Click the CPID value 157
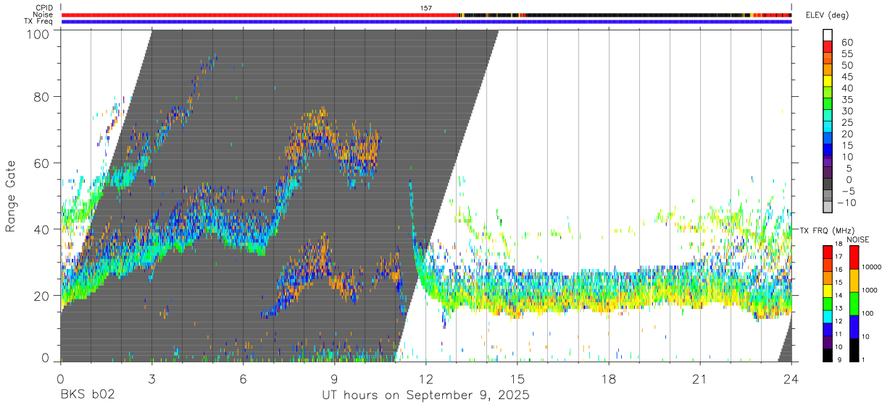The image size is (890, 410). pos(425,8)
